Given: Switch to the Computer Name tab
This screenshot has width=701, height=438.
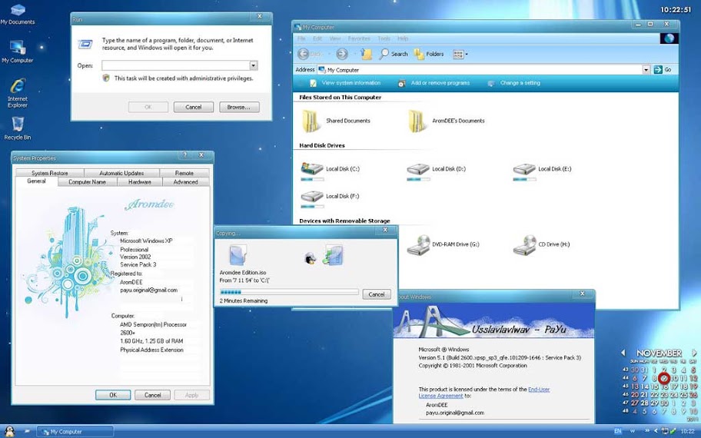Looking at the screenshot, I should [x=87, y=182].
